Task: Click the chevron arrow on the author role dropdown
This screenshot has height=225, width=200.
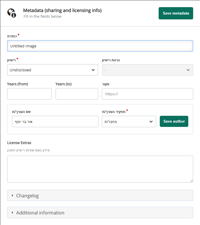Action: coord(151,121)
